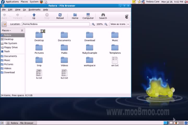The height and width of the screenshot is (125, 188).
Task: Select the RubyExample folder icon
Action: click(90, 47)
